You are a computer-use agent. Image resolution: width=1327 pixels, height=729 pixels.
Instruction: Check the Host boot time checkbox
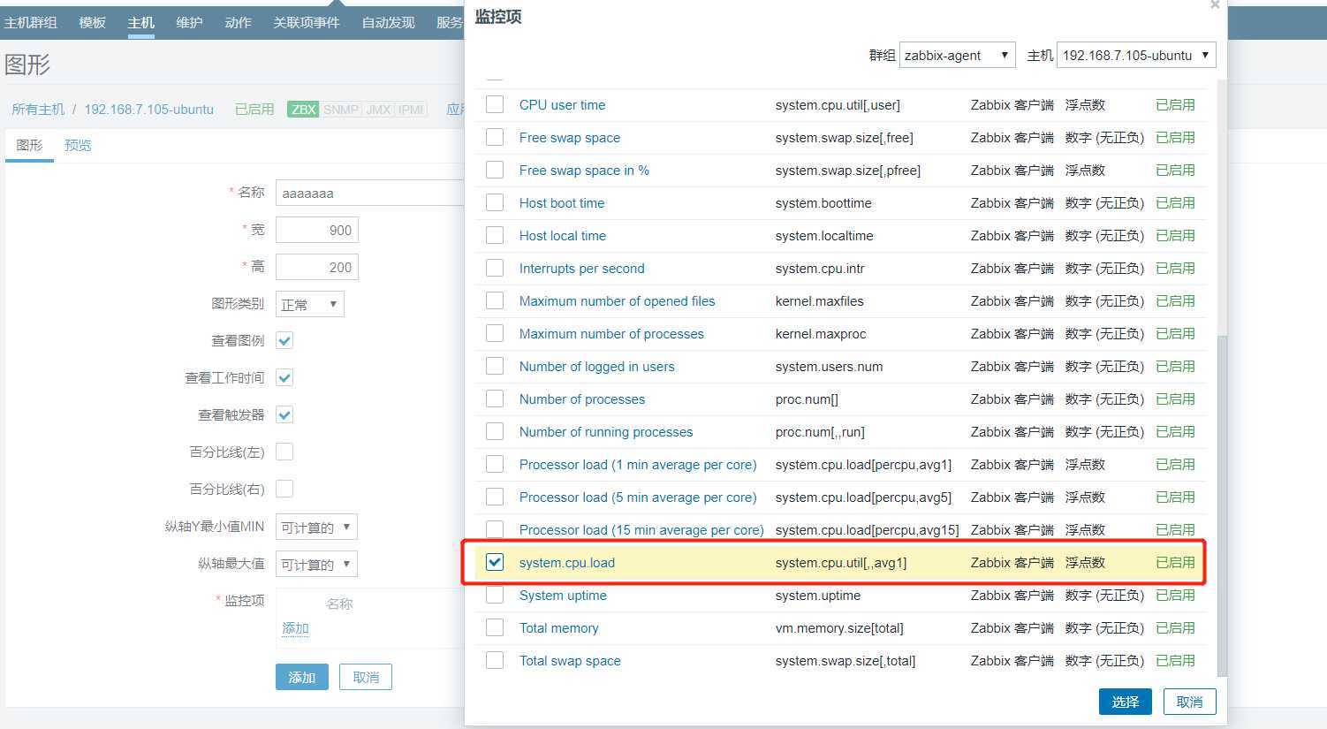495,202
